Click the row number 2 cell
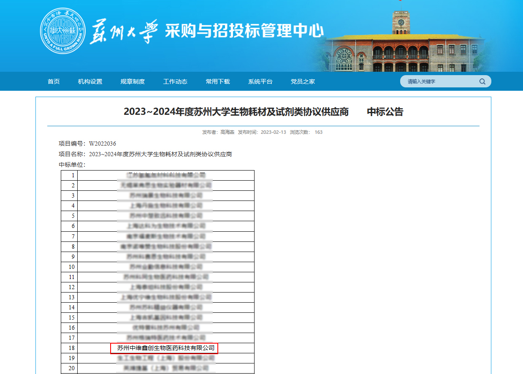 [x=69, y=185]
